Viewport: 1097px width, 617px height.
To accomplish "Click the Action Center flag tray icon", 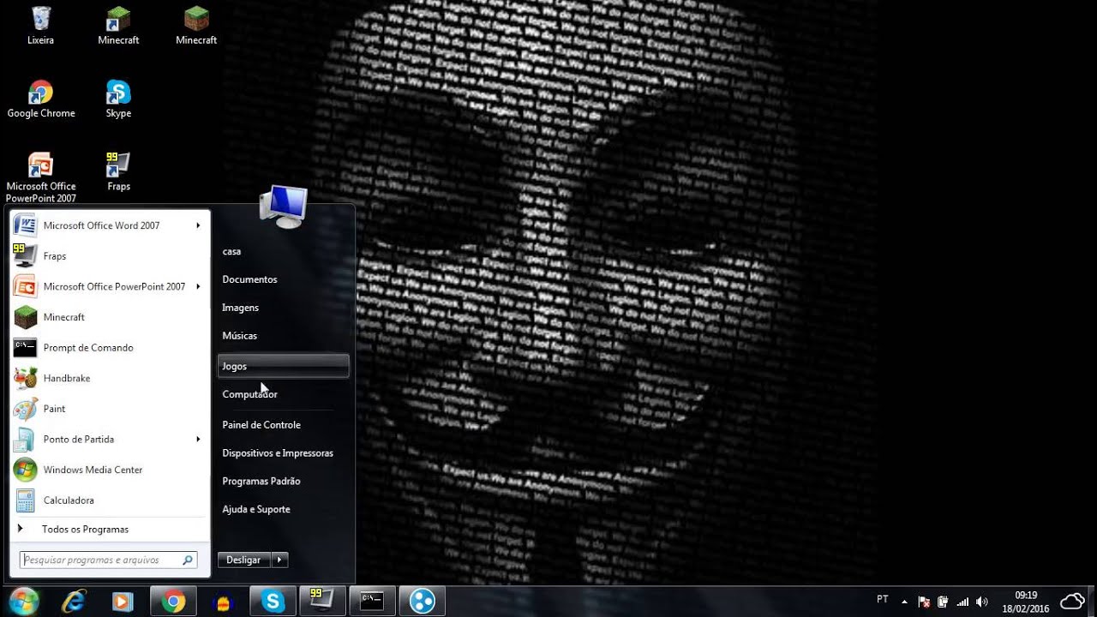I will pyautogui.click(x=924, y=602).
